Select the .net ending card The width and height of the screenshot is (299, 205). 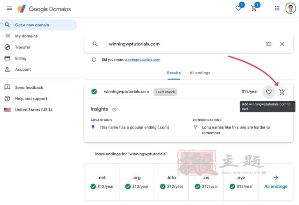(x=102, y=182)
